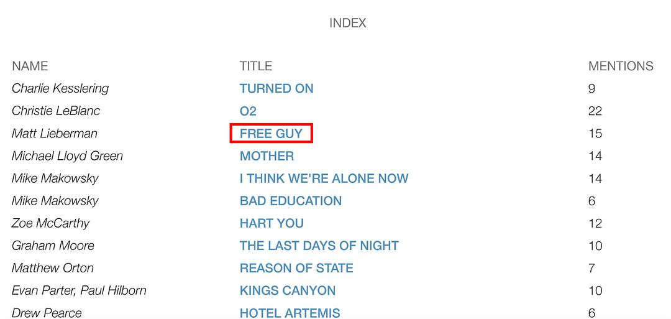
Task: Open I THINK WE'RE ALONE NOW link
Action: (x=324, y=178)
